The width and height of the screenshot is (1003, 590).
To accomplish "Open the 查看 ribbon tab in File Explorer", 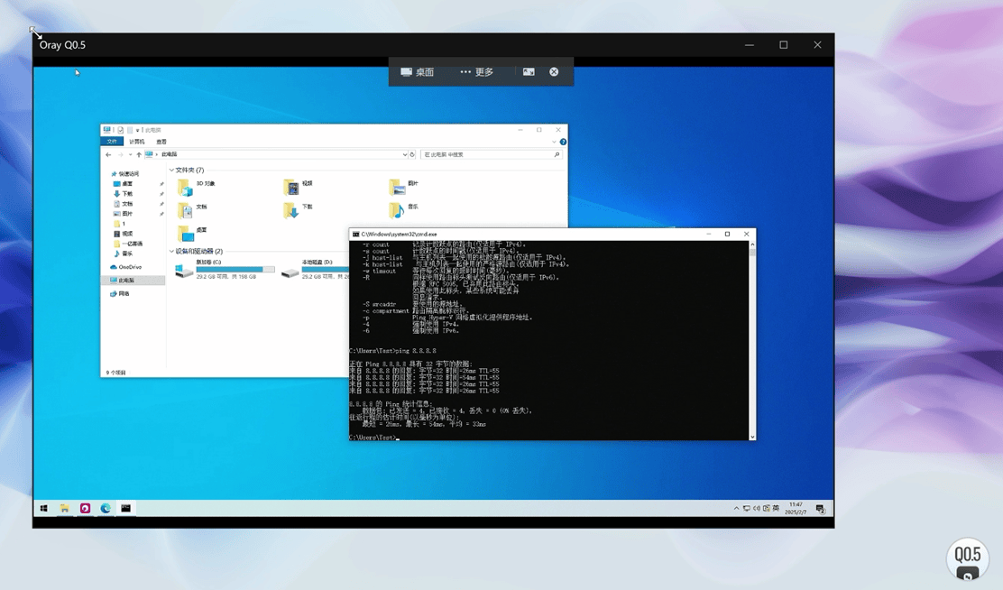I will tap(161, 142).
